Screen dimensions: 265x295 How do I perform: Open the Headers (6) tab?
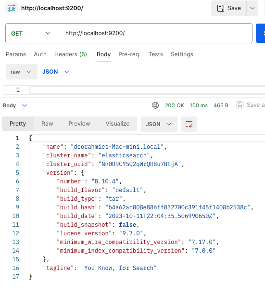click(71, 54)
